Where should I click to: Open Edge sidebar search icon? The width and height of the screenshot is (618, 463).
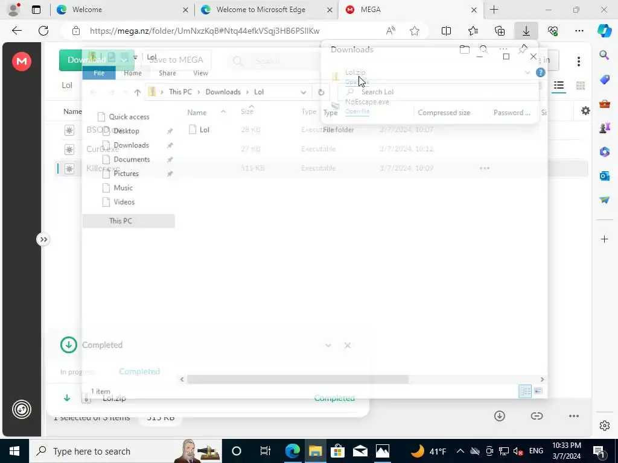[604, 55]
